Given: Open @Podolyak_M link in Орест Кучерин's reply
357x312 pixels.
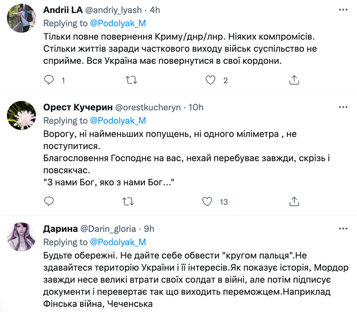Looking at the screenshot, I should coord(117,121).
